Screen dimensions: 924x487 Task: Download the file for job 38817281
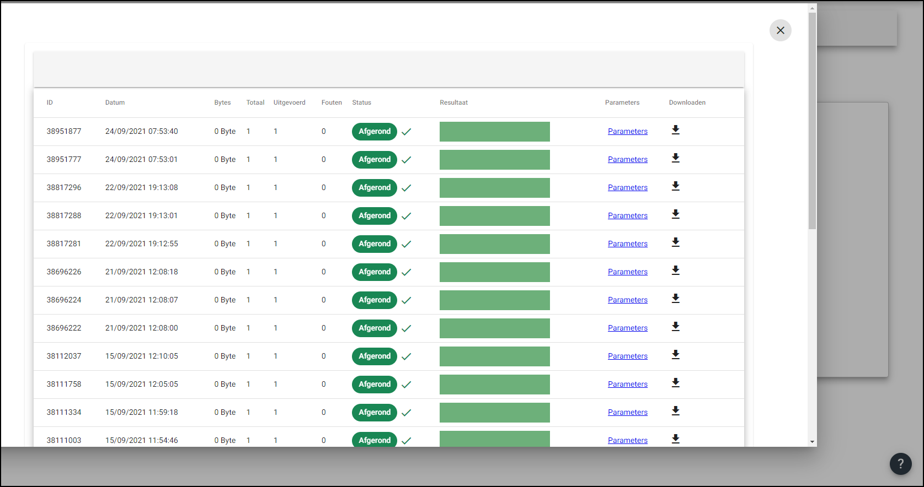tap(675, 242)
